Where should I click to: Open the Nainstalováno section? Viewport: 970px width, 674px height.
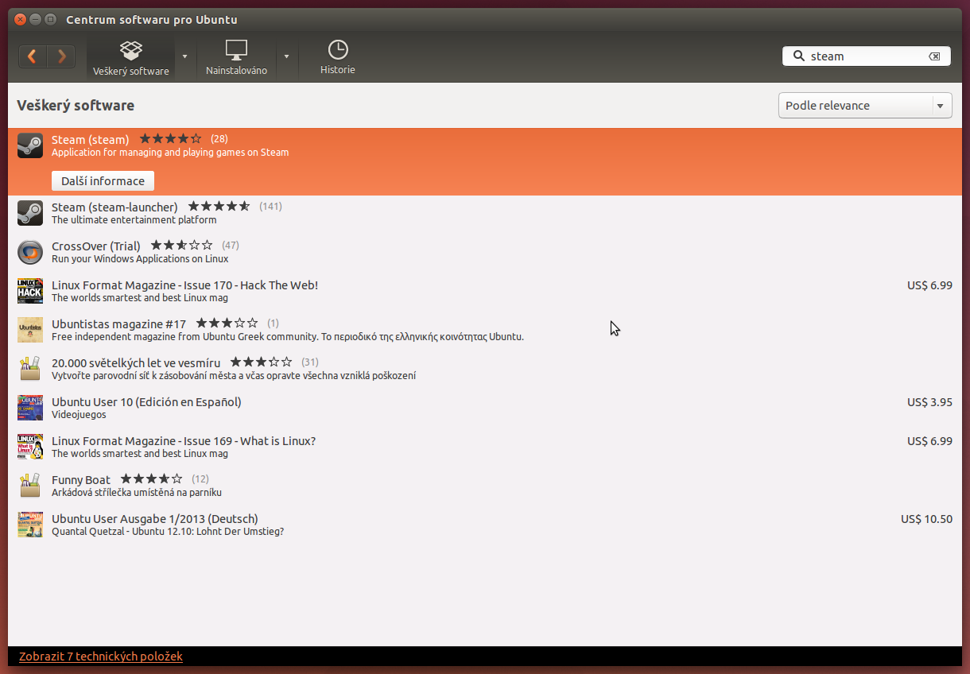(x=236, y=57)
